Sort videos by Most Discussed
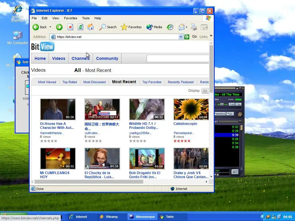The image size is (295, 221). 94,82
